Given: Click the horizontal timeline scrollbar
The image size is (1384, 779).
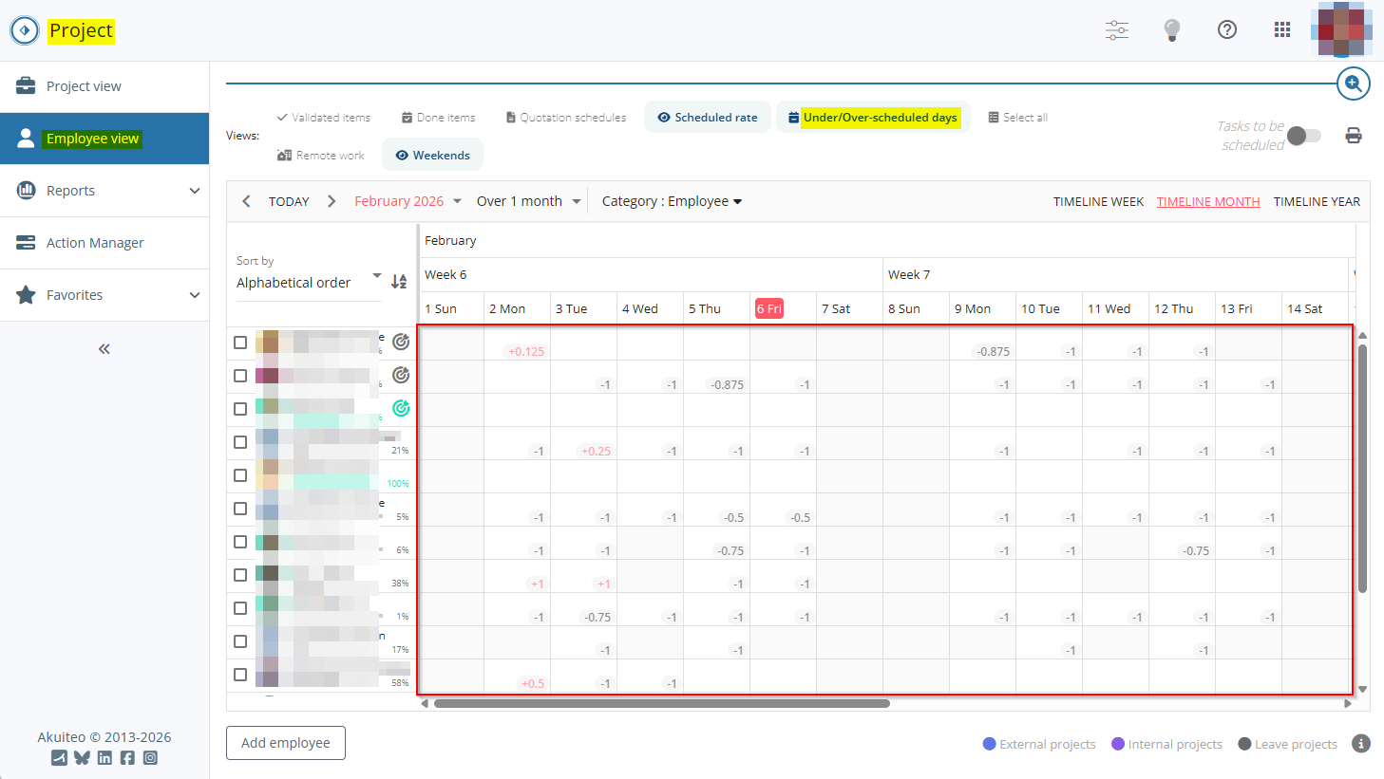Looking at the screenshot, I should [x=661, y=704].
